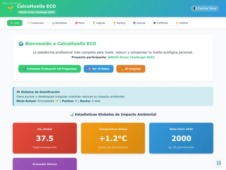Click Estadísticas Globales de Impacto Ambiental heading
226x170 pixels.
[116, 115]
